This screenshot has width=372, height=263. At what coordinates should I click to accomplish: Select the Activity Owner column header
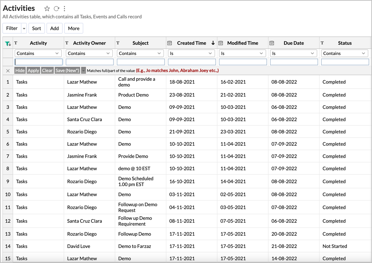[90, 43]
